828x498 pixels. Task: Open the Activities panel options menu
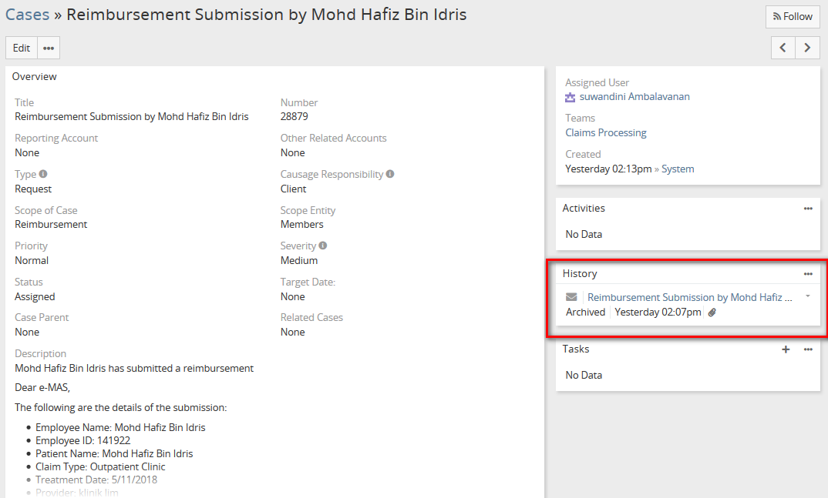pos(808,209)
